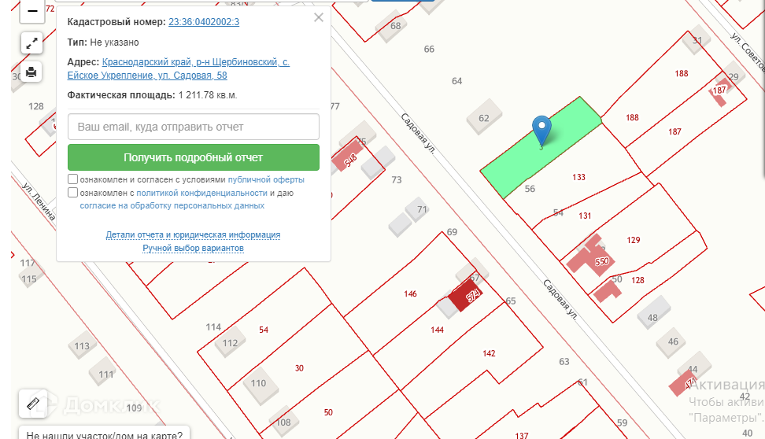This screenshot has width=765, height=439.
Task: Click house number 68 building
Action: pos(392,26)
